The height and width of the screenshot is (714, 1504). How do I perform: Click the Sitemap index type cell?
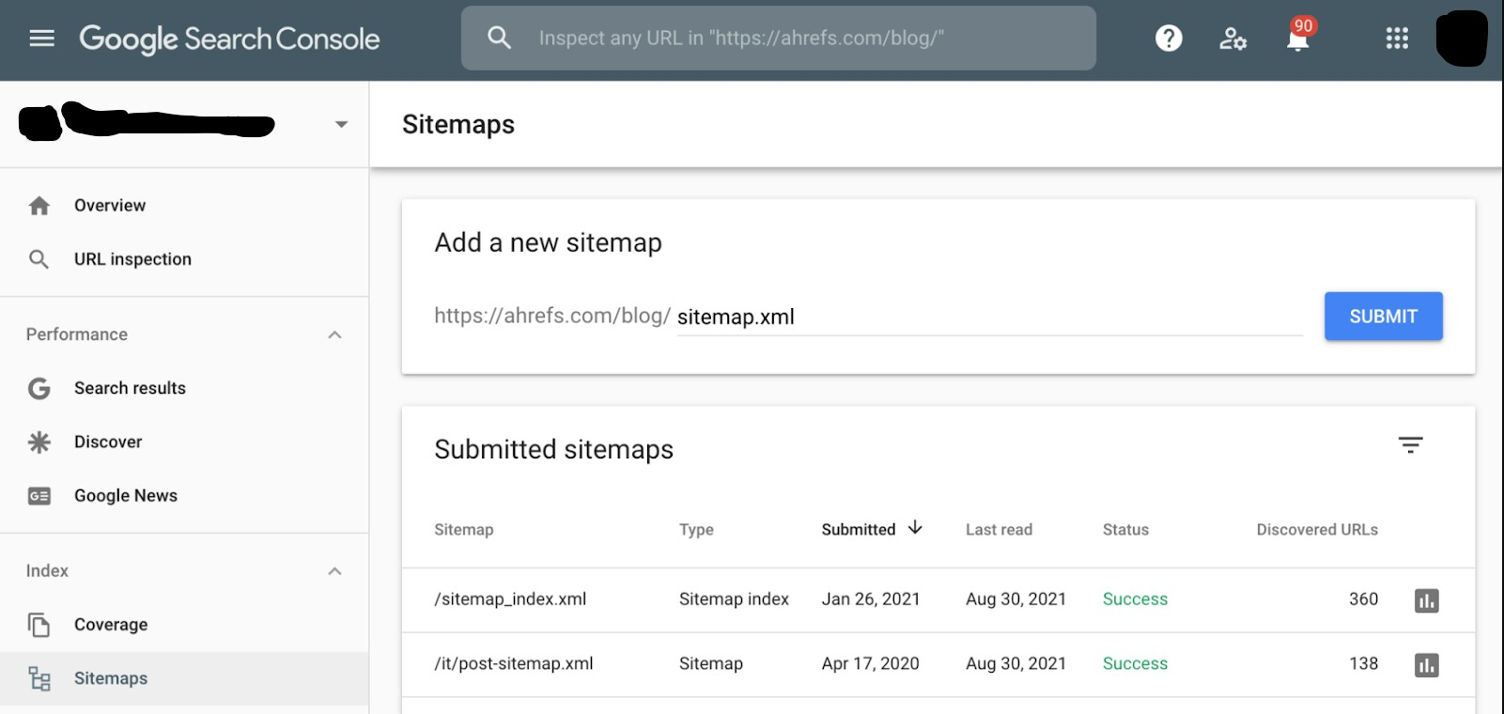[734, 599]
